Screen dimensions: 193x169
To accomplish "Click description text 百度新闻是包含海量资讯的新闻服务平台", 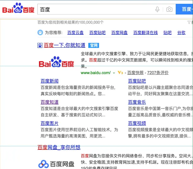I will pos(77,88).
